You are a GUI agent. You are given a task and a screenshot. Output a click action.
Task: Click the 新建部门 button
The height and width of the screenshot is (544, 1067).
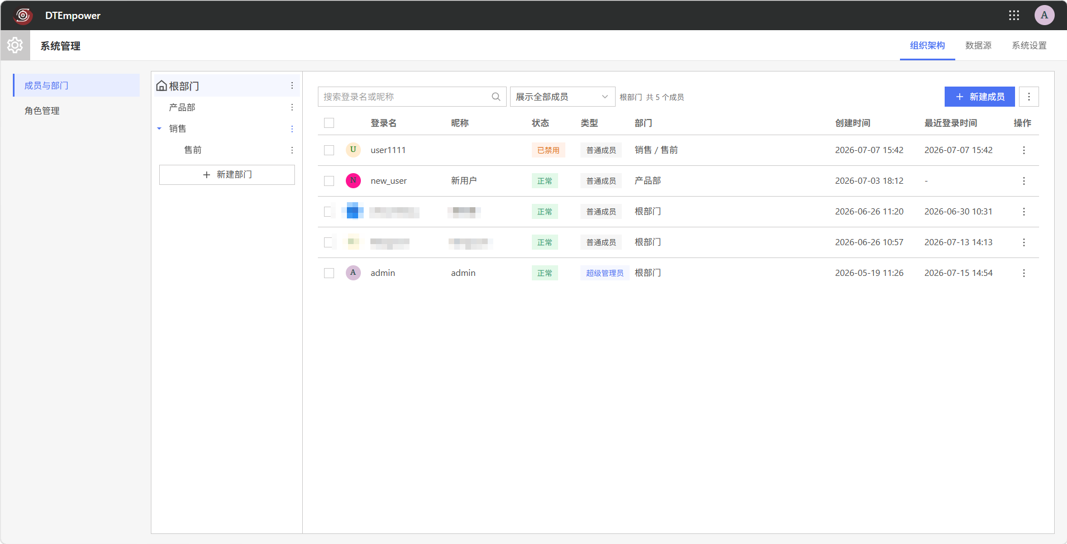click(x=227, y=175)
